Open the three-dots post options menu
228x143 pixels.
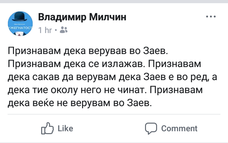pyautogui.click(x=211, y=17)
